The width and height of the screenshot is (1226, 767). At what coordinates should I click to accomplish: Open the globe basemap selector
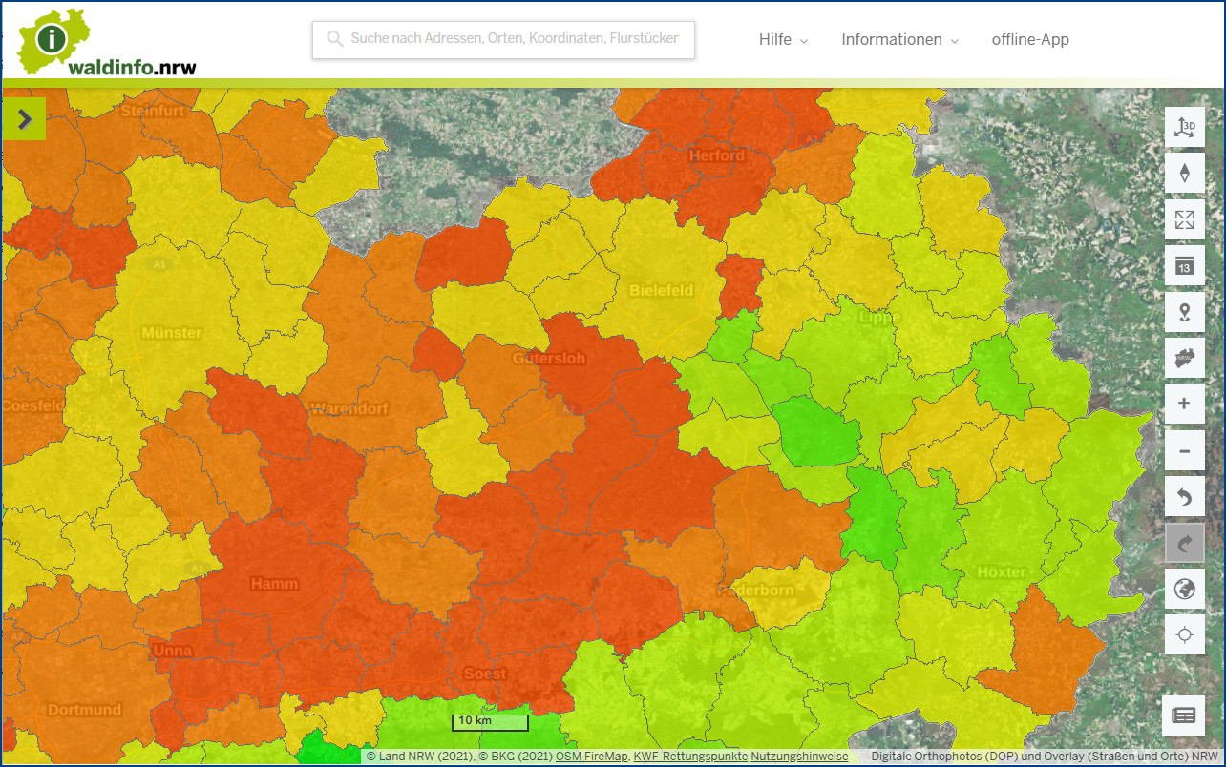(1185, 589)
